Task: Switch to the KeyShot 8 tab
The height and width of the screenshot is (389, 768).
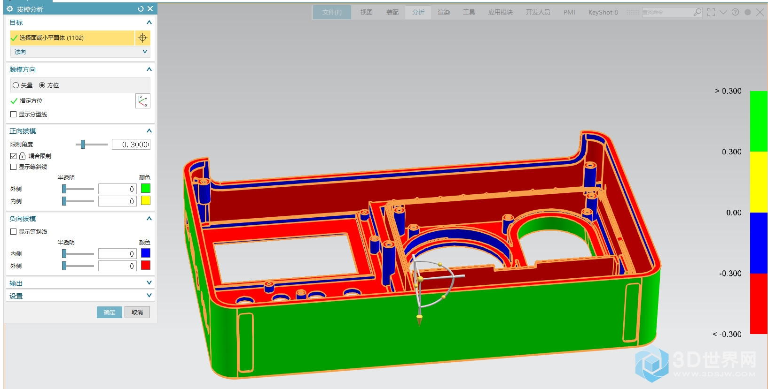Action: (x=603, y=12)
